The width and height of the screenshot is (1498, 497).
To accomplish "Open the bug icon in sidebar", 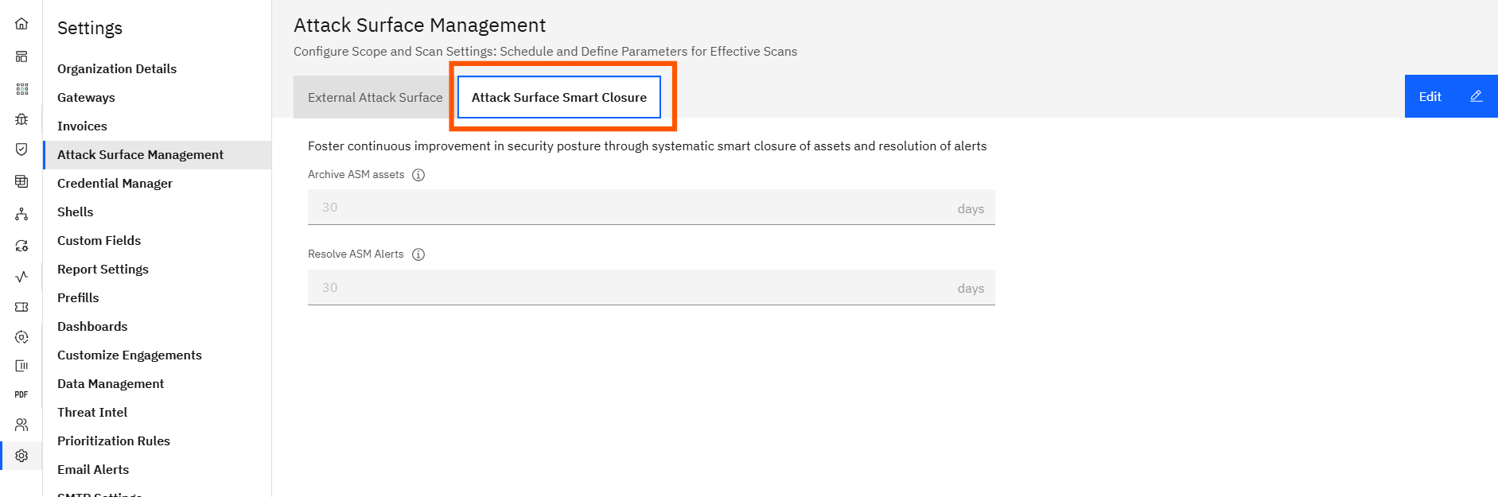I will (21, 119).
